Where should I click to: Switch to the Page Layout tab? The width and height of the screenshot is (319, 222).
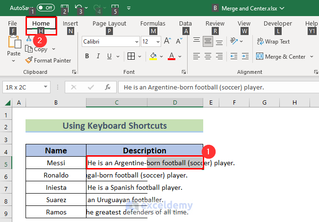pyautogui.click(x=109, y=24)
